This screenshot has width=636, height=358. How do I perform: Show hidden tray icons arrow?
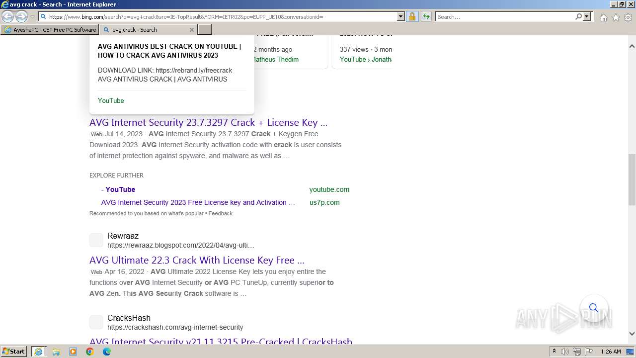pos(554,352)
